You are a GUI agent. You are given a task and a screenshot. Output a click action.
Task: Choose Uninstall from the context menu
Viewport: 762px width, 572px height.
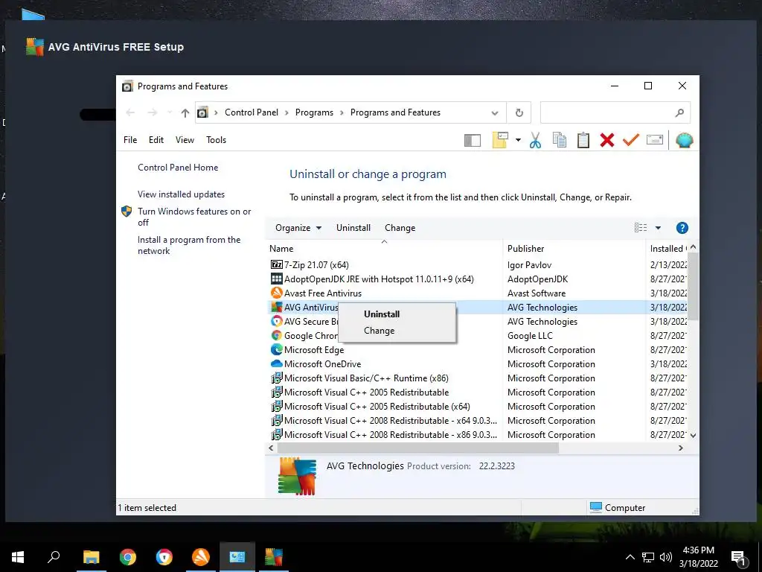tap(382, 314)
